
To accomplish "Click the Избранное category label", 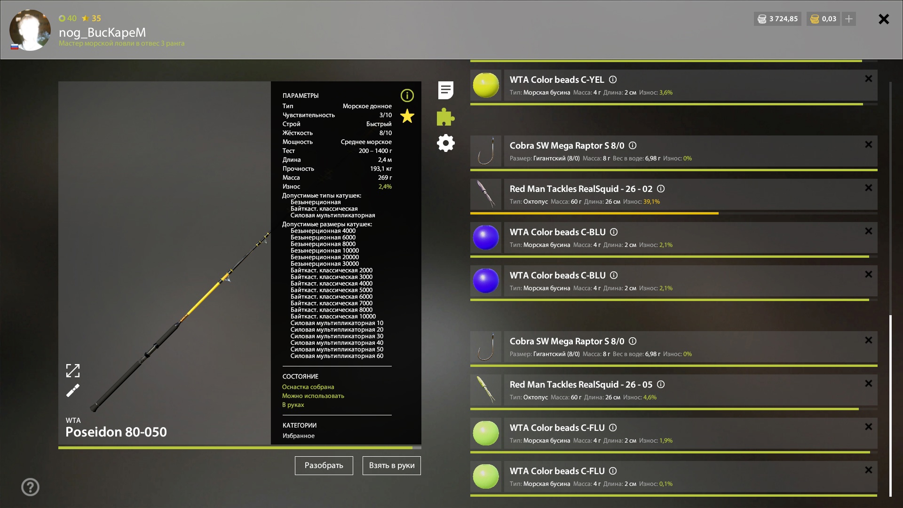I will (299, 436).
